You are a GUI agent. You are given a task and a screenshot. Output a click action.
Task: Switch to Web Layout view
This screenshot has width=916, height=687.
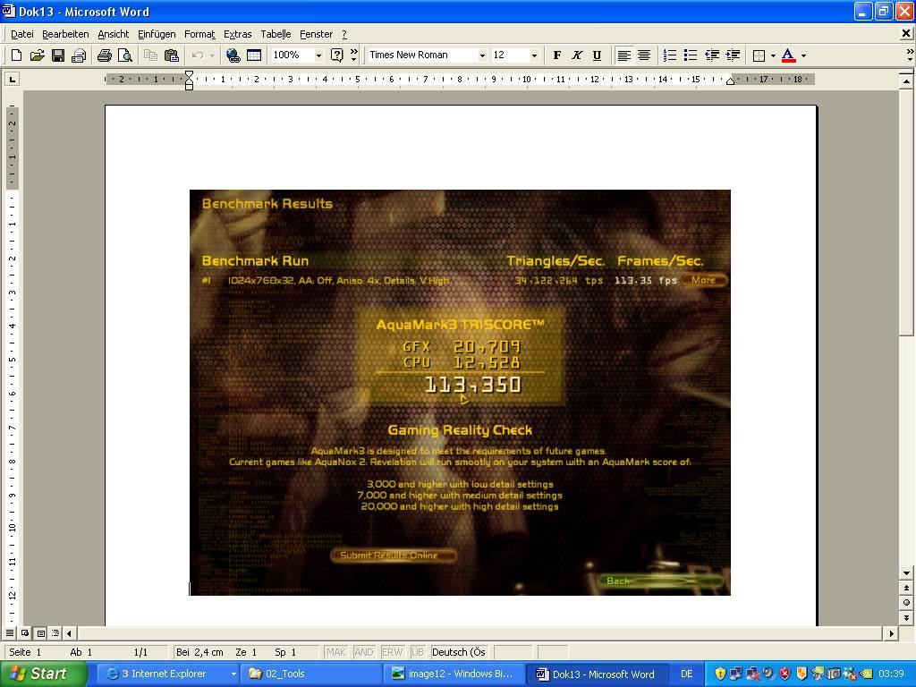pyautogui.click(x=25, y=633)
